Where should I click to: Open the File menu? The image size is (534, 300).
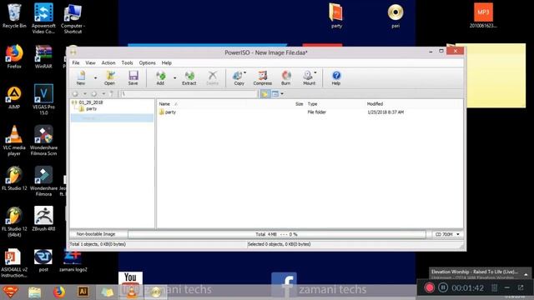76,63
